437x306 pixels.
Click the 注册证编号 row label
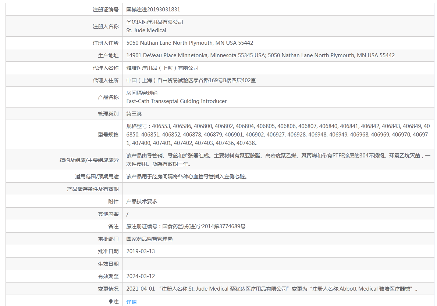point(106,10)
